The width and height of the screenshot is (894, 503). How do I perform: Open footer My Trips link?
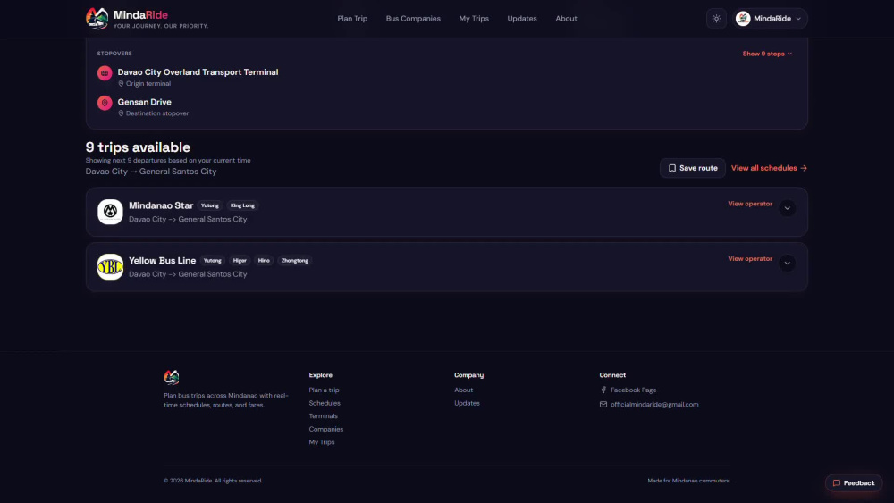(322, 442)
